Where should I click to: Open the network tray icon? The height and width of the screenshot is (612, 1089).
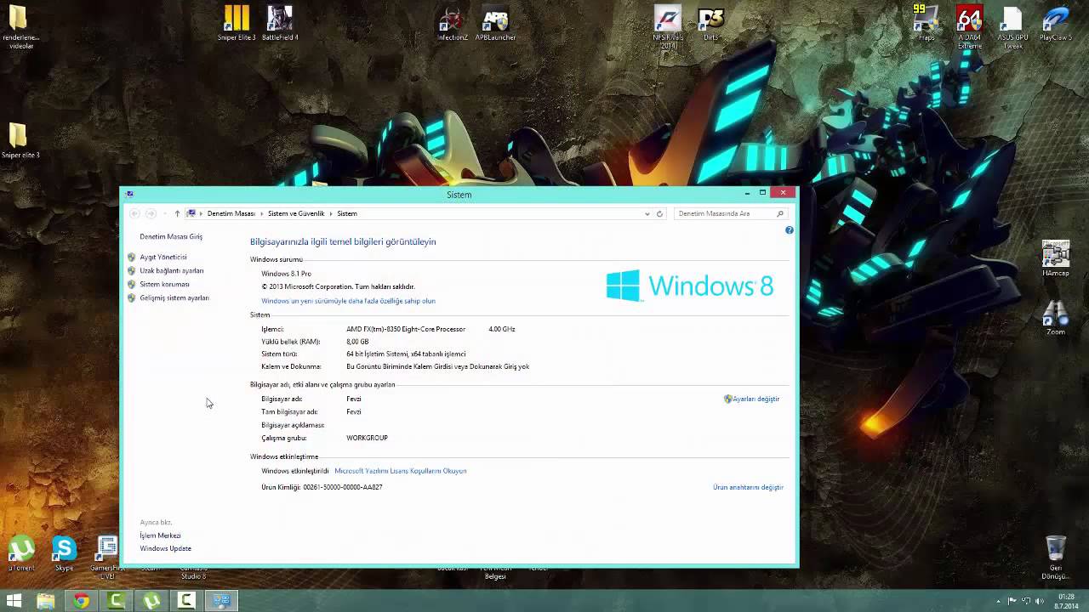click(1026, 601)
